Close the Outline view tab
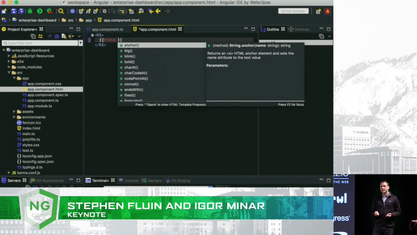The height and width of the screenshot is (235, 417). pyautogui.click(x=283, y=29)
